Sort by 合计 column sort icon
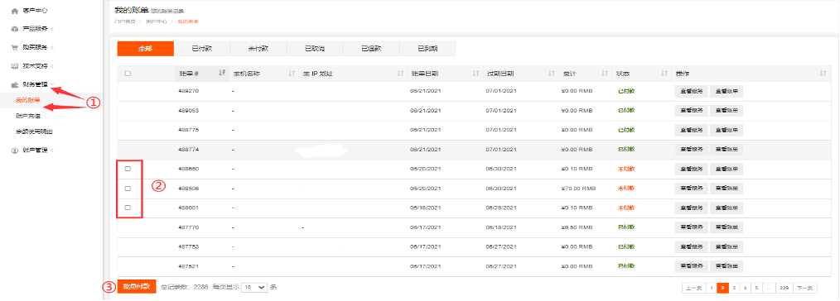Image resolution: width=840 pixels, height=301 pixels. pyautogui.click(x=605, y=74)
